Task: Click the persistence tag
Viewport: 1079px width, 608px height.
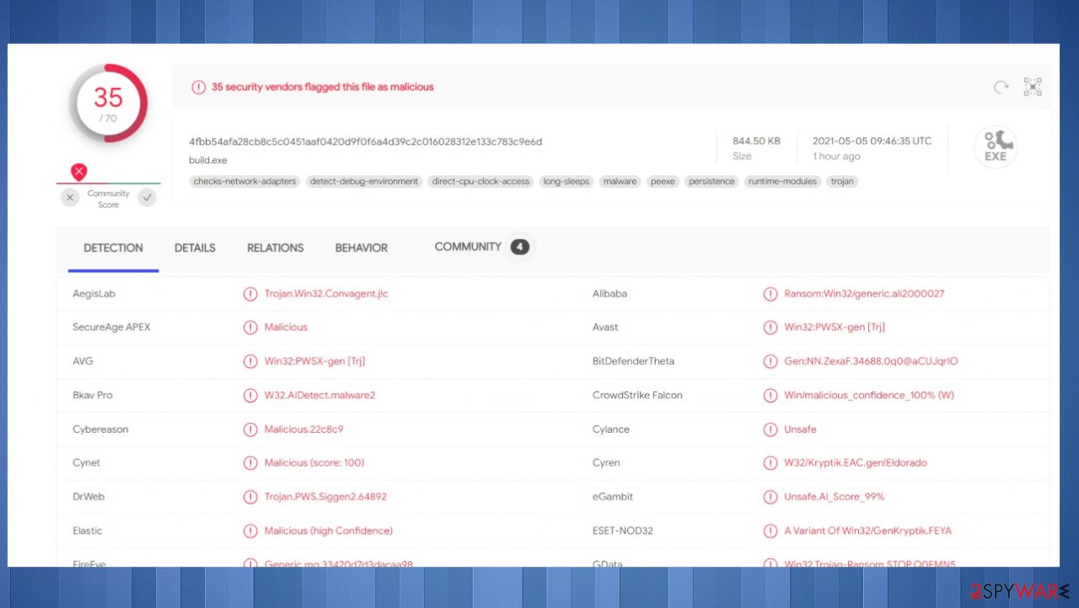Action: tap(711, 181)
